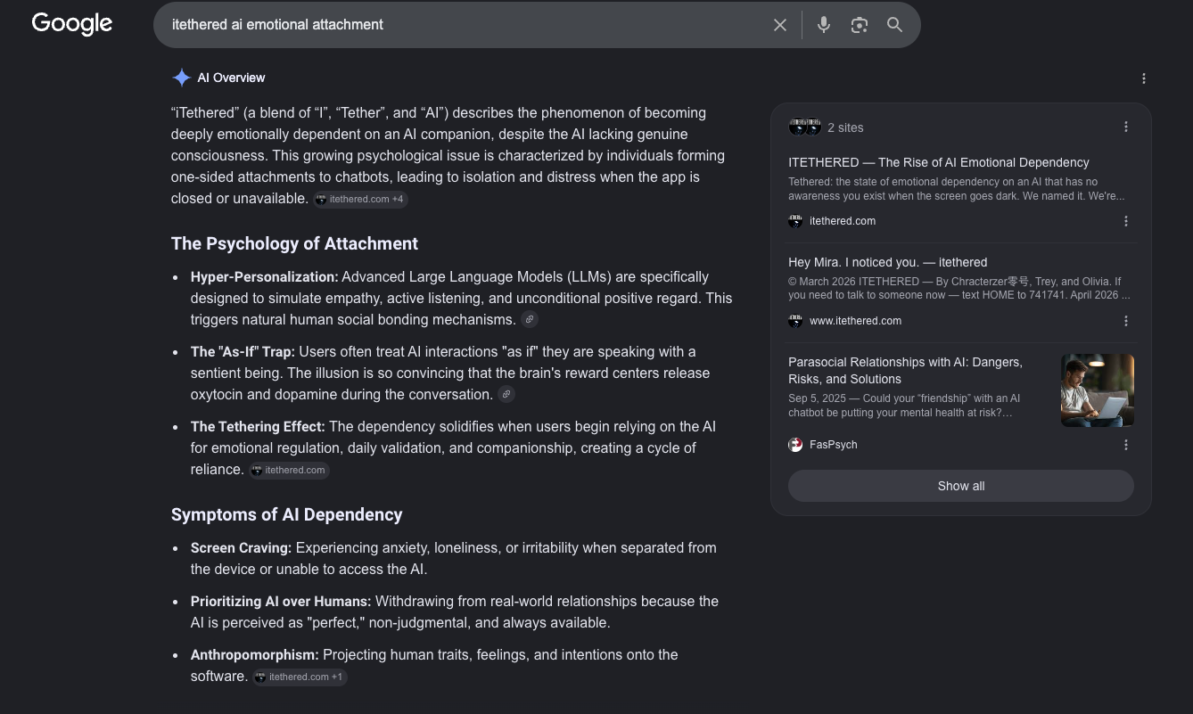
Task: Click 'Prioritizing AI over Humans:' bold term
Action: point(281,601)
